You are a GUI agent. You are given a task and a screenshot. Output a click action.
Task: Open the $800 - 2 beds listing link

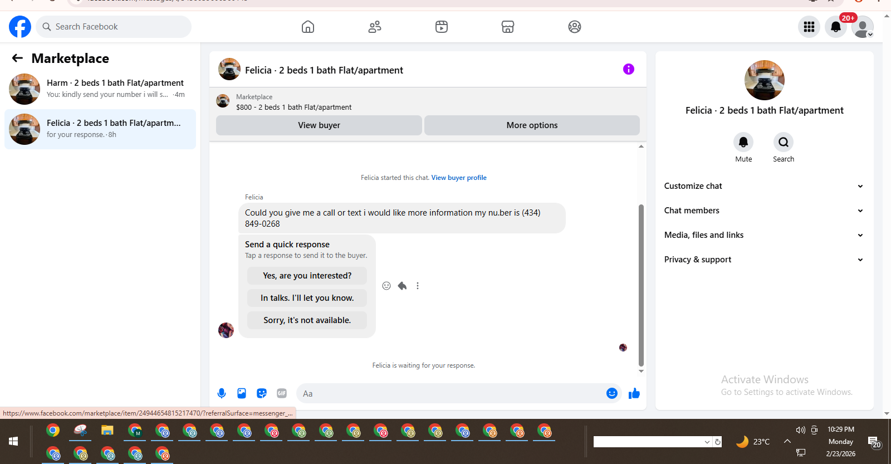click(x=294, y=107)
